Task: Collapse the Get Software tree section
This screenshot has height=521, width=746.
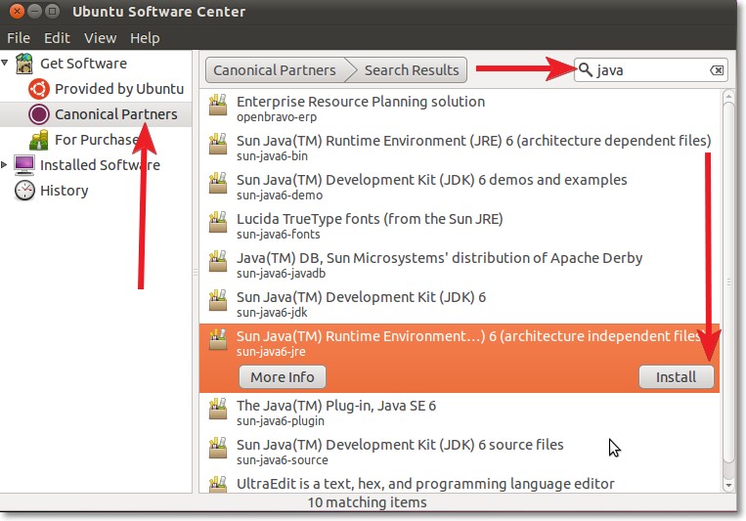Action: (5, 63)
